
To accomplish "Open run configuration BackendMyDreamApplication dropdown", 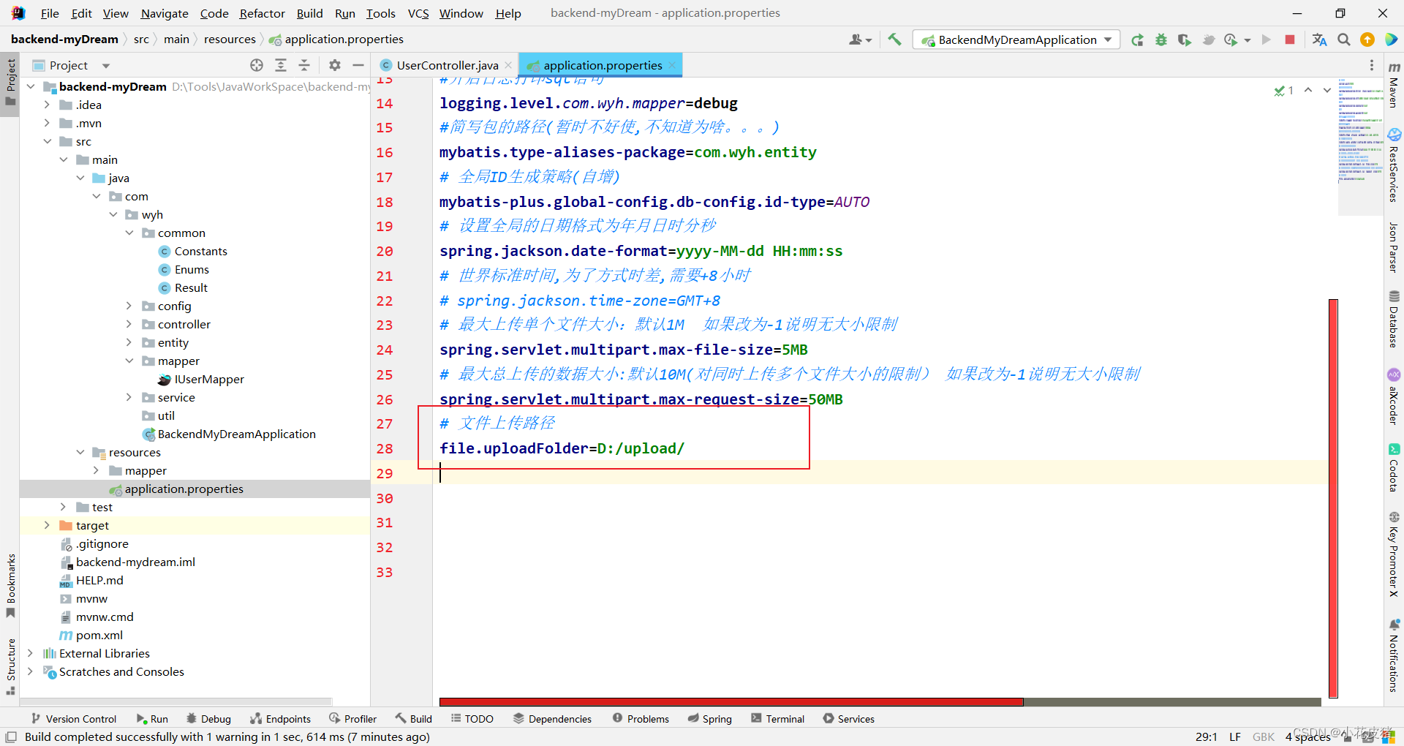I will tap(1016, 39).
